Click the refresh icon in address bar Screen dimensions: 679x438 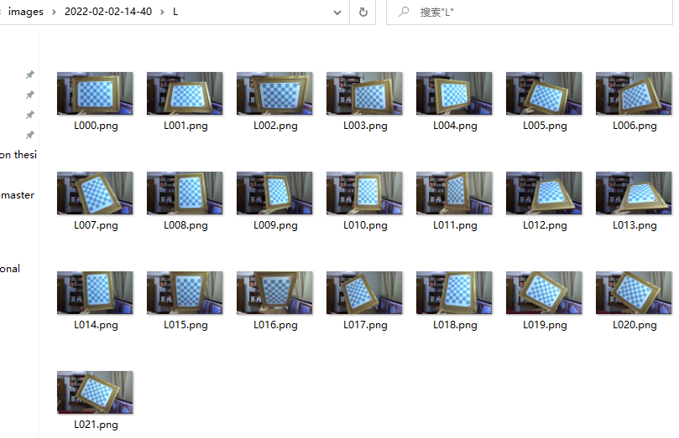pos(363,12)
